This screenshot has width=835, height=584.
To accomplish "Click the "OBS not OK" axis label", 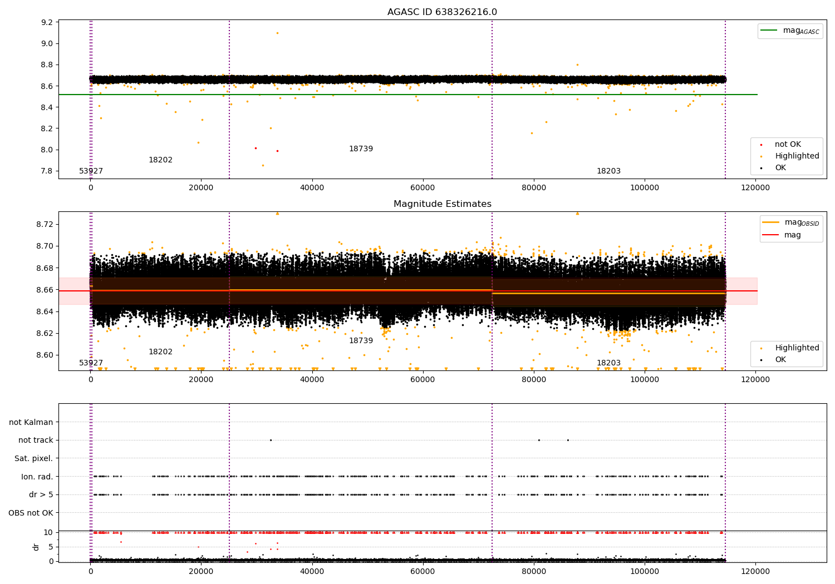I will [x=31, y=513].
